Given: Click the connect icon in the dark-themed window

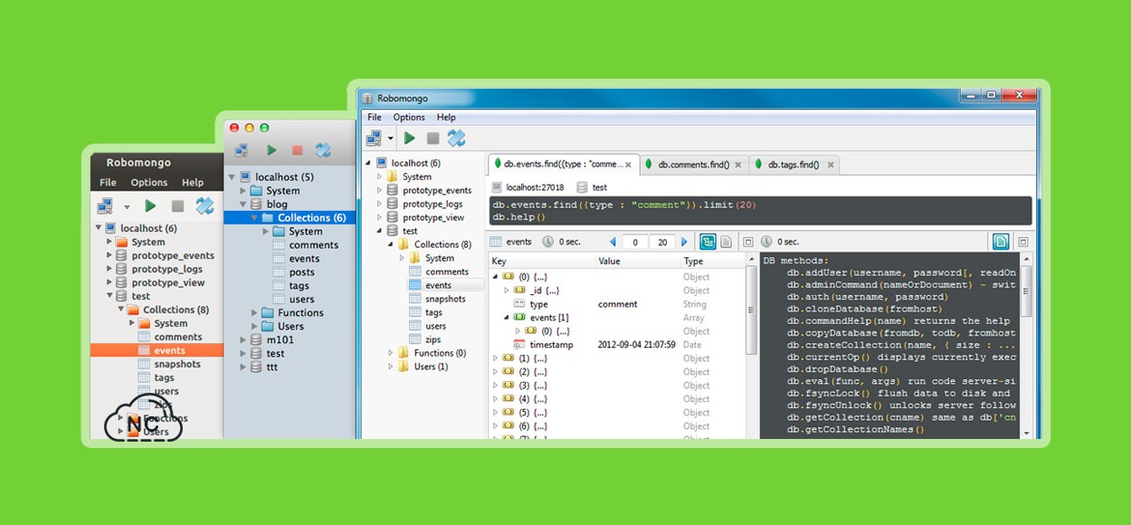Looking at the screenshot, I should [x=105, y=206].
